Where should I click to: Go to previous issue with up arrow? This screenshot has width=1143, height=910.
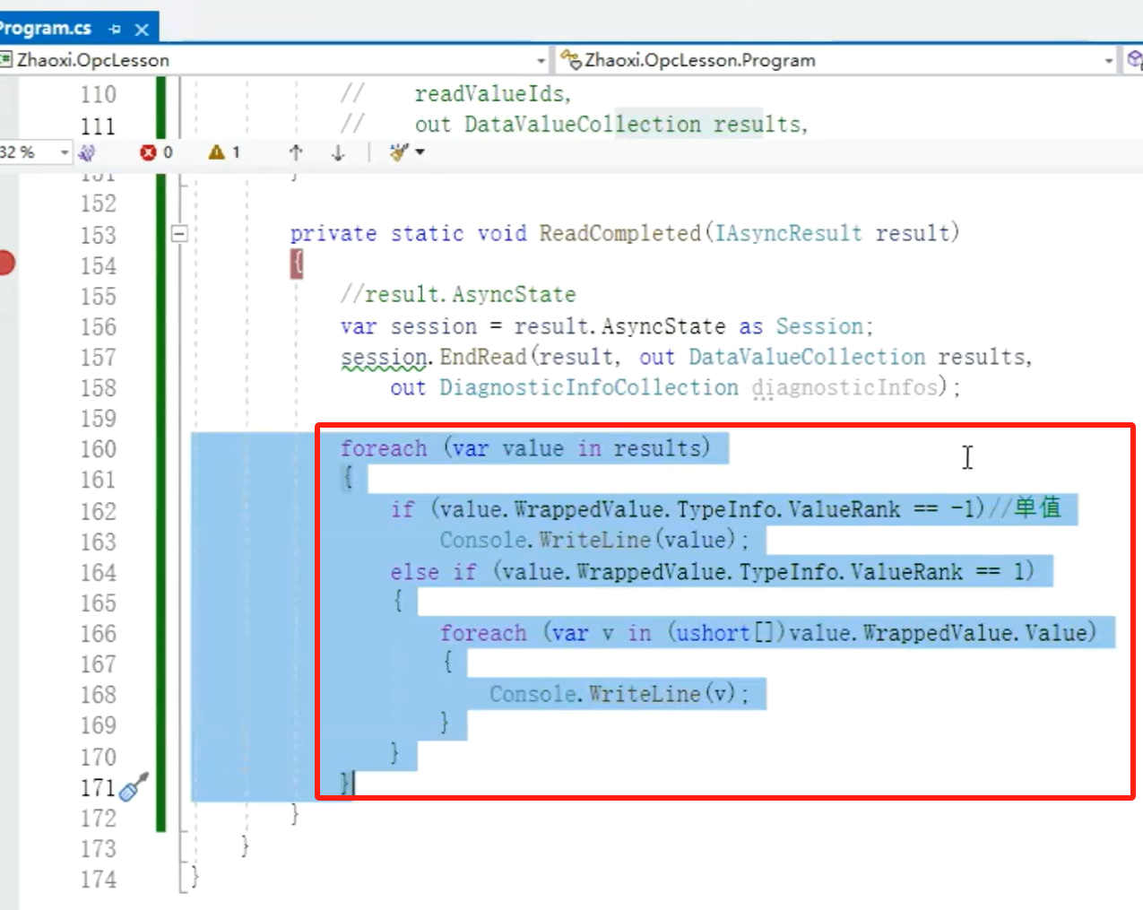click(296, 152)
